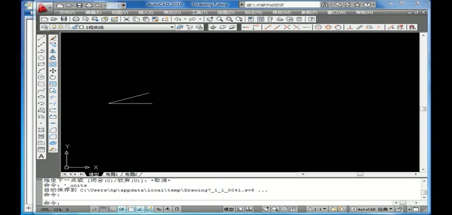Click the drawing area vertical scrollbar thumb
This screenshot has height=215, width=452.
point(423,109)
